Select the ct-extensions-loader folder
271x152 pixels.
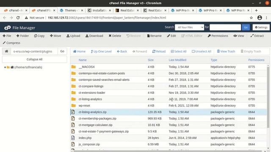click(92, 93)
